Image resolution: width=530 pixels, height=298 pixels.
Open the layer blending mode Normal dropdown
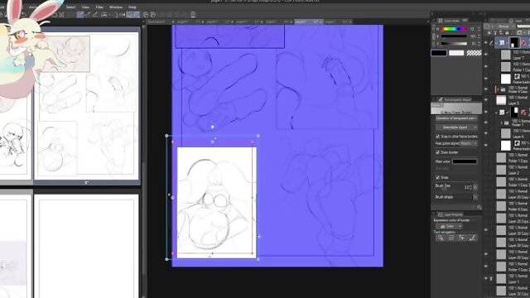click(503, 26)
